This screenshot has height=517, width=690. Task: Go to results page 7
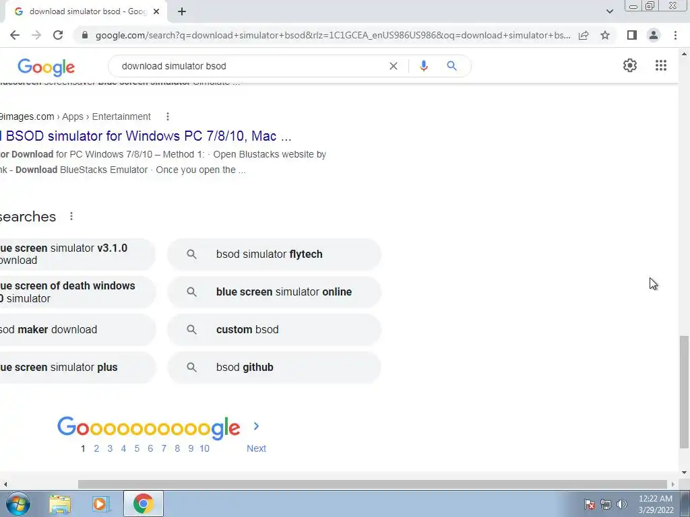tap(164, 448)
